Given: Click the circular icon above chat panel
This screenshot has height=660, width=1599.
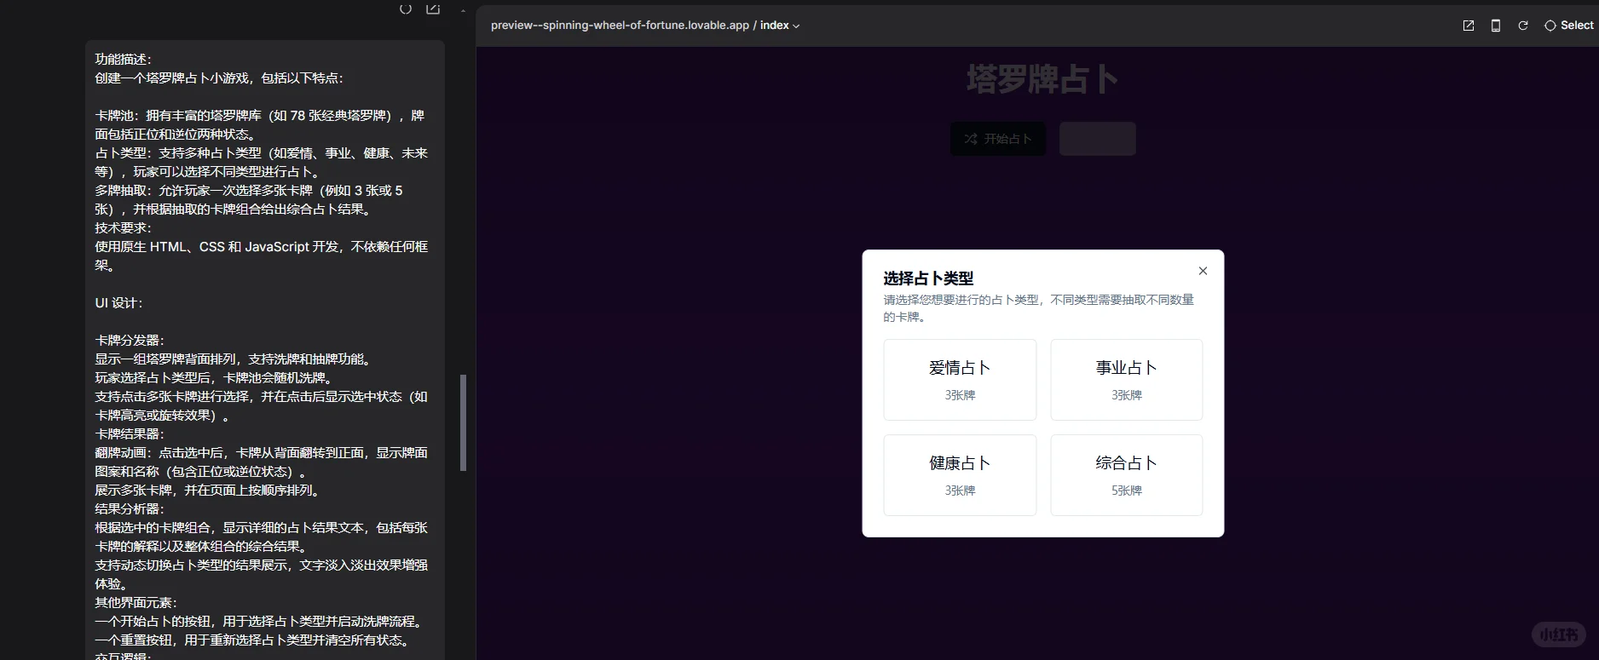Looking at the screenshot, I should 406,8.
